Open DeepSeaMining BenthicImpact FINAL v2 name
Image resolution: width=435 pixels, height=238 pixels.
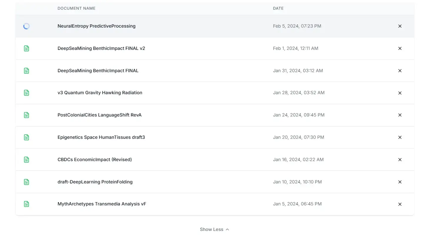[x=101, y=48]
